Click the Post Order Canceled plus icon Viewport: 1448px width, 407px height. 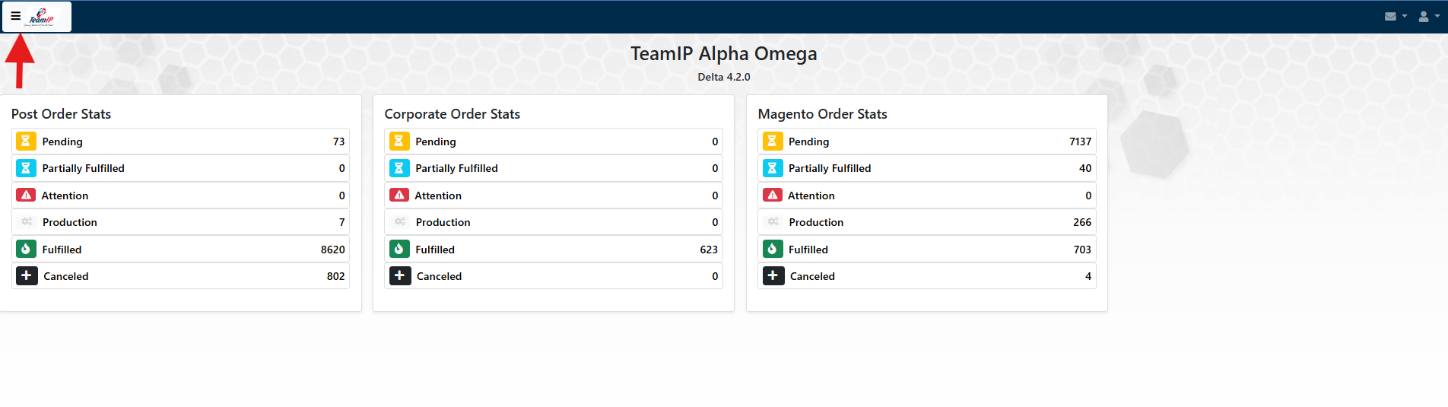(x=26, y=275)
